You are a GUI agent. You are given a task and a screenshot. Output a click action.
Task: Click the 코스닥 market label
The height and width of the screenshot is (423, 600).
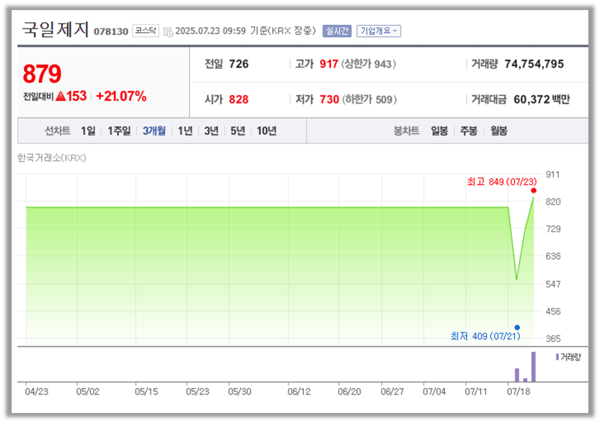coord(145,31)
